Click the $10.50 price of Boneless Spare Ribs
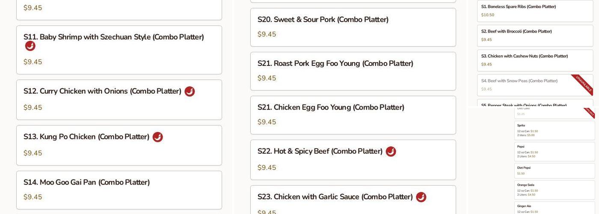Screen dimensions: 599x214 point(488,15)
